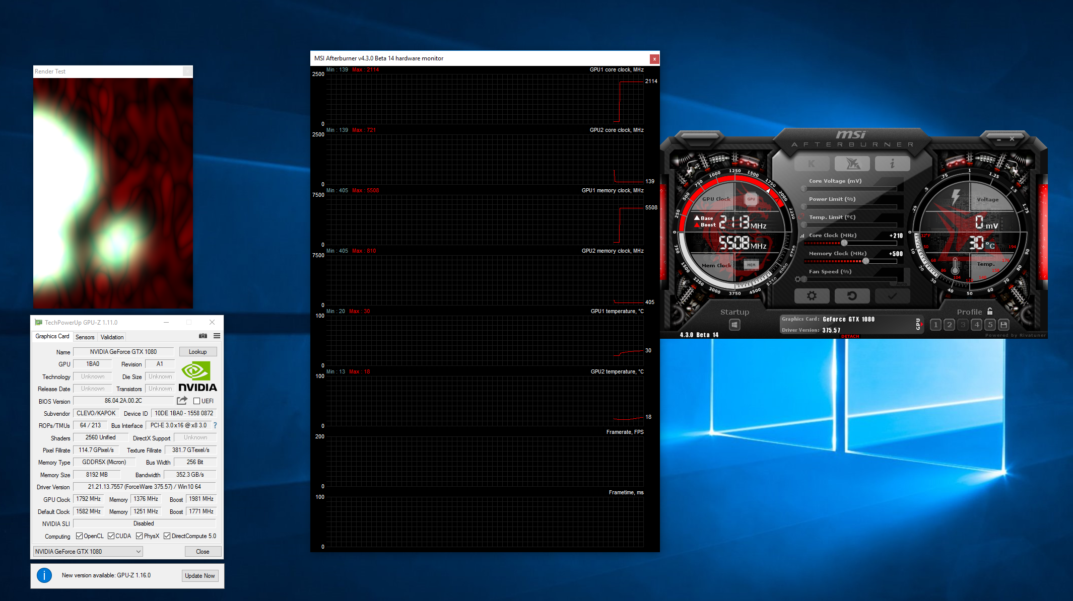Click the Temp. Limit slider handle
The height and width of the screenshot is (601, 1073).
[x=804, y=225]
